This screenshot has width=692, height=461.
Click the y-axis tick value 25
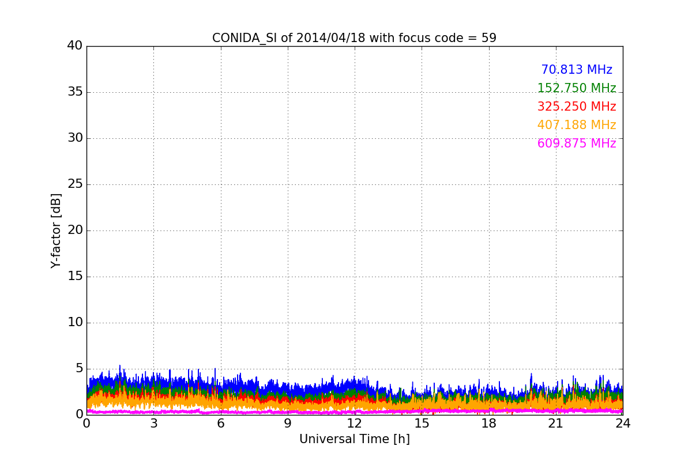(75, 184)
